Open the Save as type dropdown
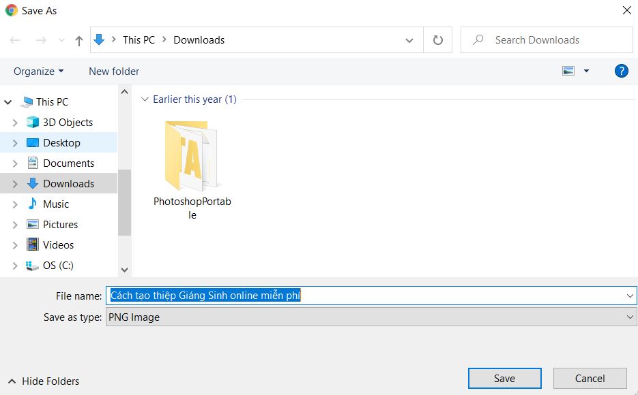 371,317
